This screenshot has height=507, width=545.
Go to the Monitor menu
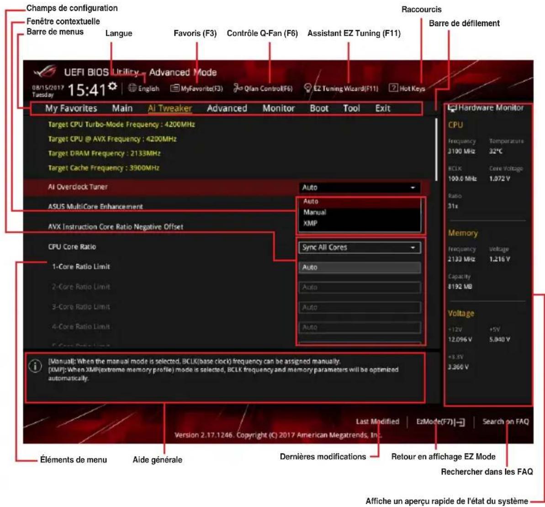pos(278,108)
